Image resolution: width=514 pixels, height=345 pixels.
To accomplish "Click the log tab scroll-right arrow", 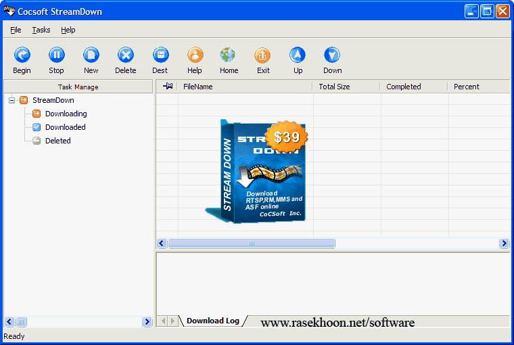I will 172,321.
